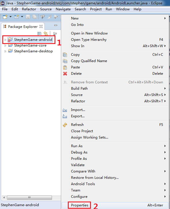Expand the StephenGame-desktop project tree
Screen dimensions: 170x209
pyautogui.click(x=5, y=51)
